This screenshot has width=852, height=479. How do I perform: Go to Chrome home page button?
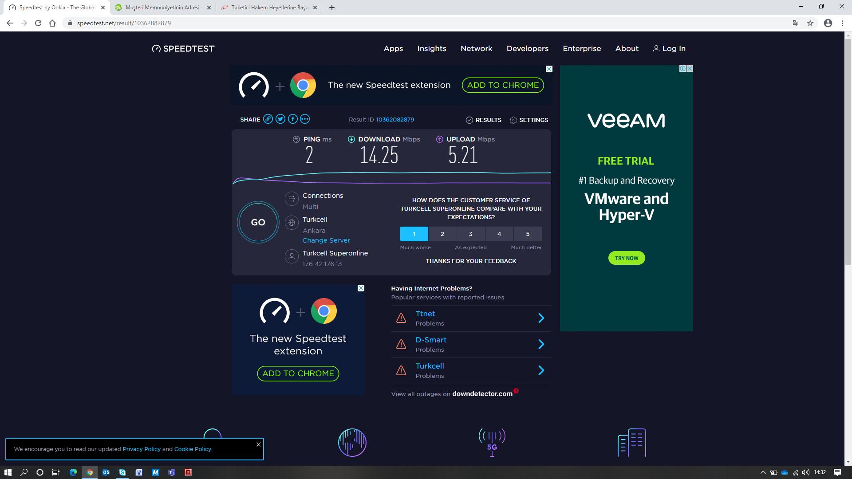click(x=52, y=23)
